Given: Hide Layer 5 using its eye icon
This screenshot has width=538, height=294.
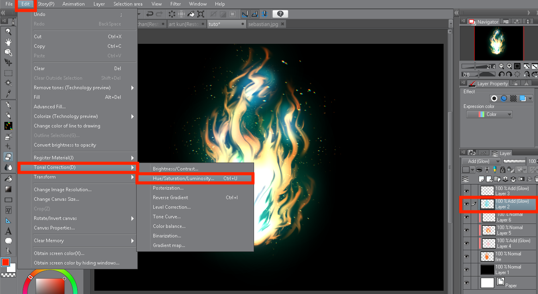Looking at the screenshot, I should pyautogui.click(x=466, y=230).
